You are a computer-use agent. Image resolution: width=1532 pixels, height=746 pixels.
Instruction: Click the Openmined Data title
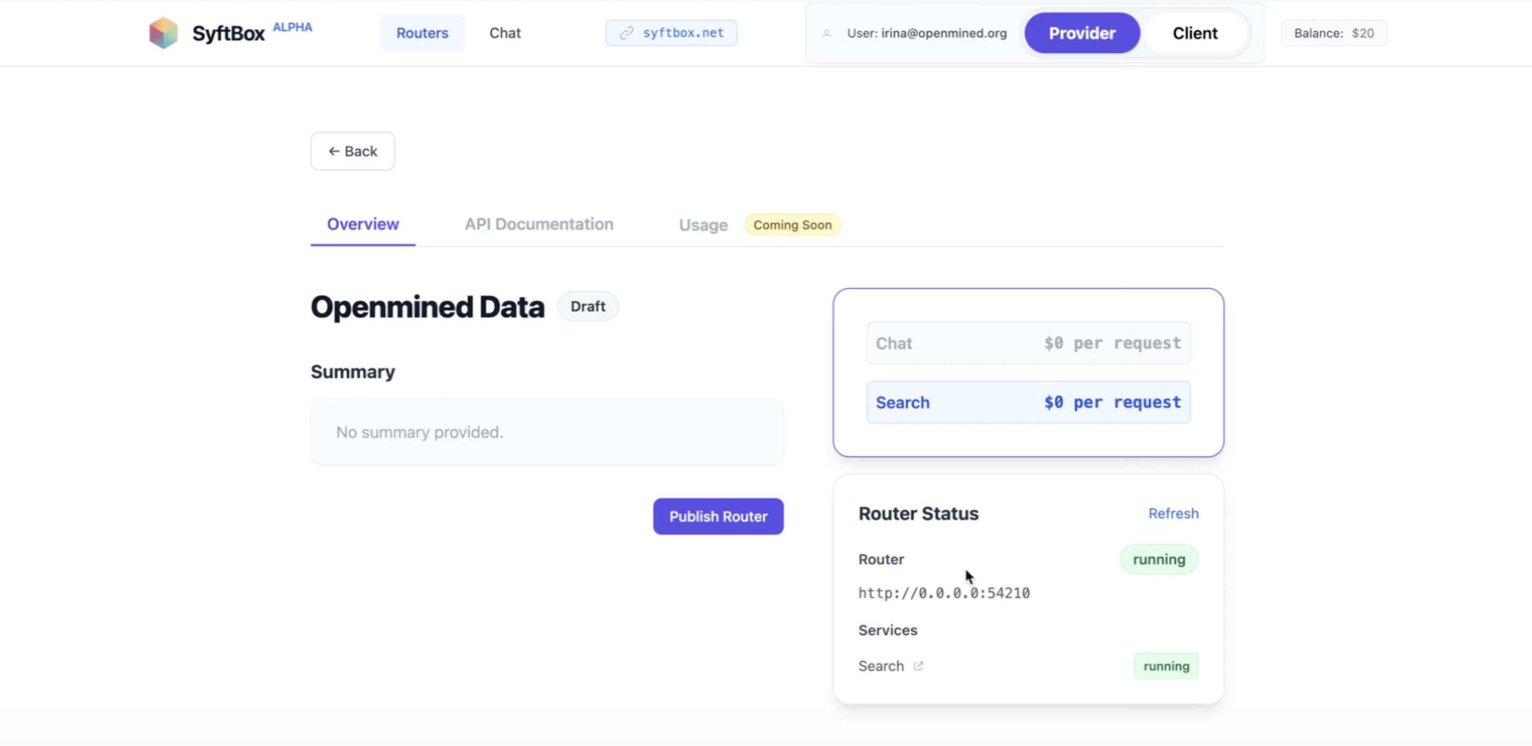pos(427,307)
